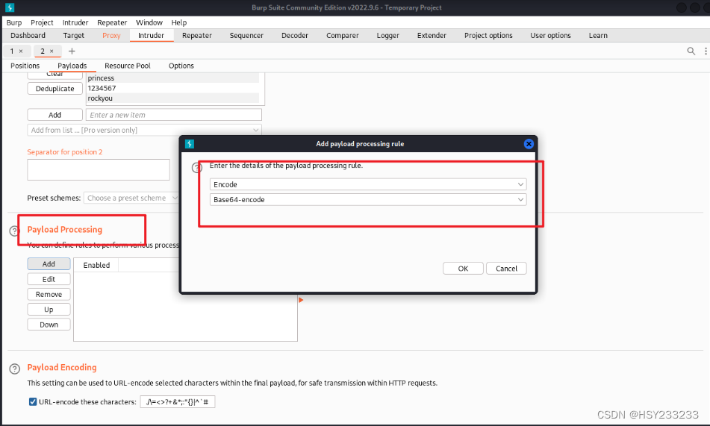Switch to the Sequencer tab
710x426 pixels.
click(x=246, y=35)
